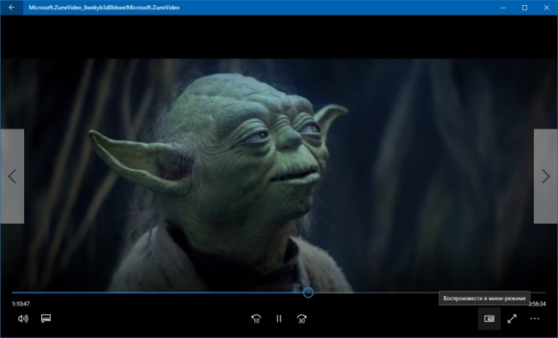
Task: Skip back 10 seconds
Action: (256, 319)
